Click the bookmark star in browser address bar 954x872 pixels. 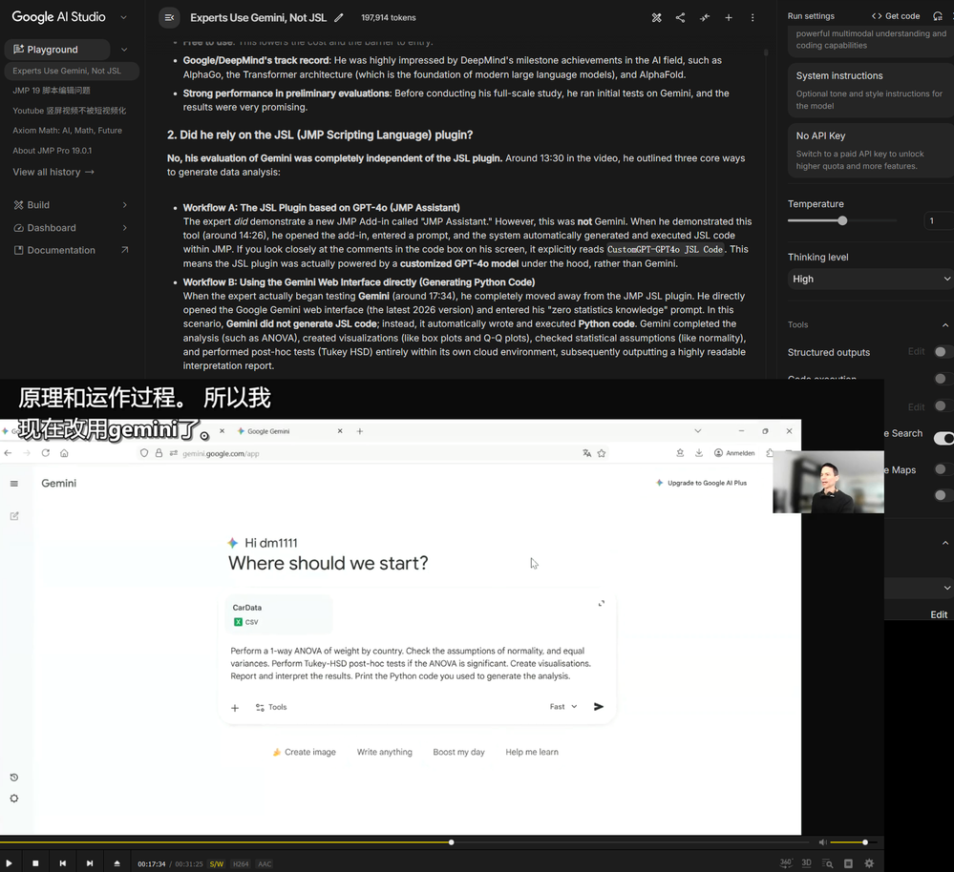601,453
